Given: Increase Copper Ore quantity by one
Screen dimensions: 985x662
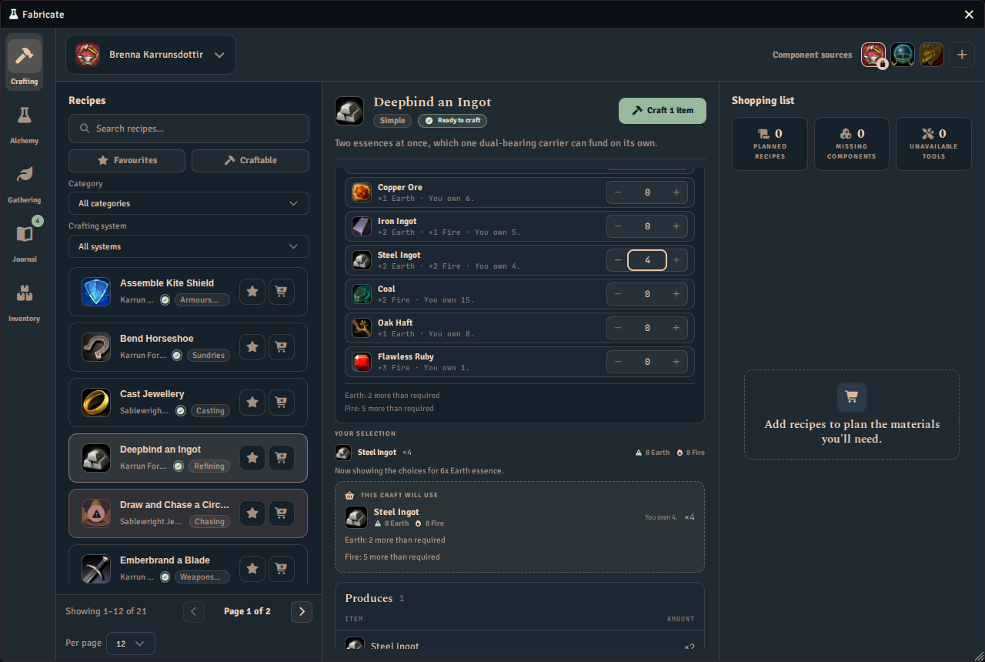Looking at the screenshot, I should tap(676, 192).
